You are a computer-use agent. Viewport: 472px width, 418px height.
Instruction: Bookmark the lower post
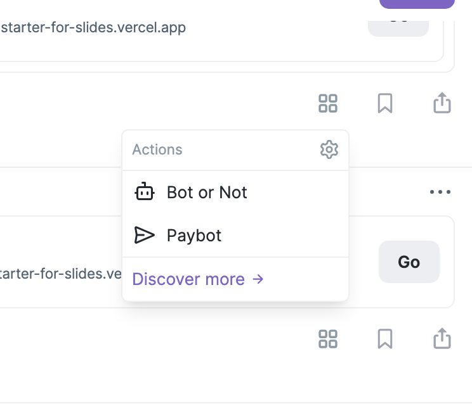tap(385, 339)
